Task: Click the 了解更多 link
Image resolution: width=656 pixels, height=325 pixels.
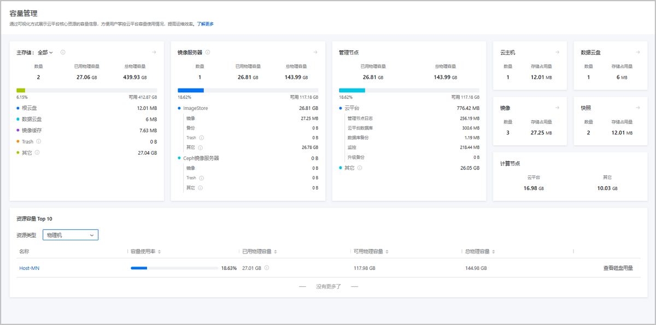Action: pyautogui.click(x=205, y=24)
